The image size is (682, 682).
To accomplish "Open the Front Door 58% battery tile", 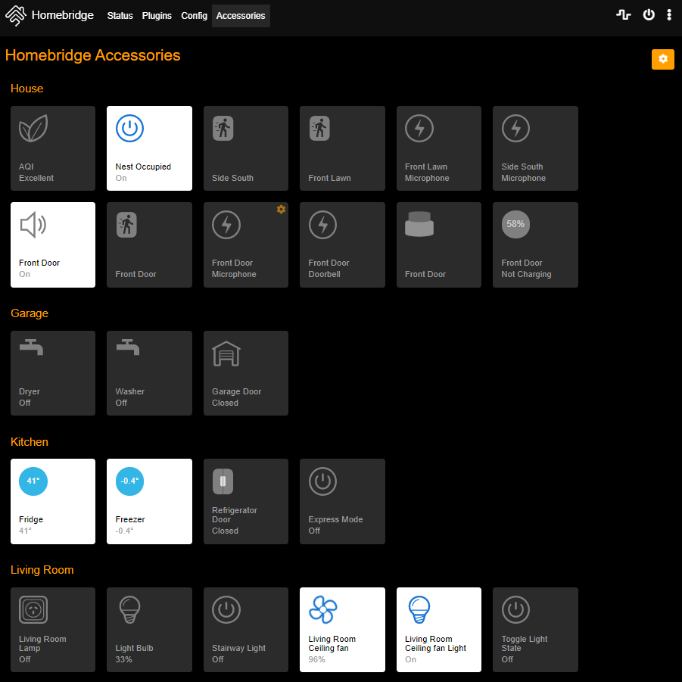I will click(535, 245).
